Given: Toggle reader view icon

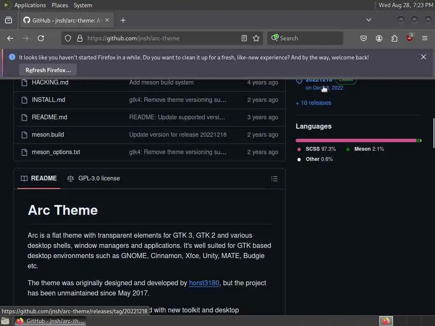Looking at the screenshot, I should click(244, 38).
